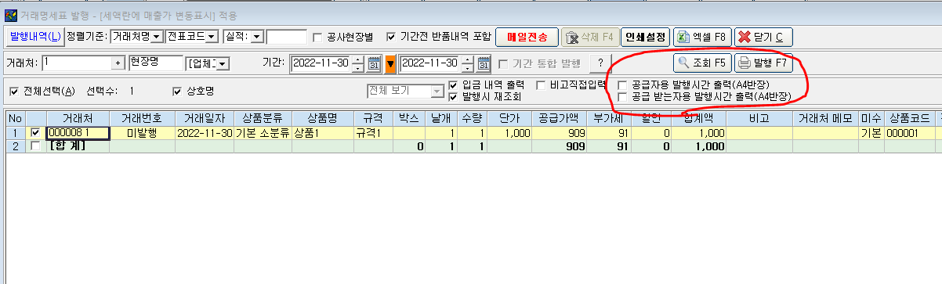This screenshot has height=284, width=942.
Task: Open the start date calendar picker
Action: point(374,63)
